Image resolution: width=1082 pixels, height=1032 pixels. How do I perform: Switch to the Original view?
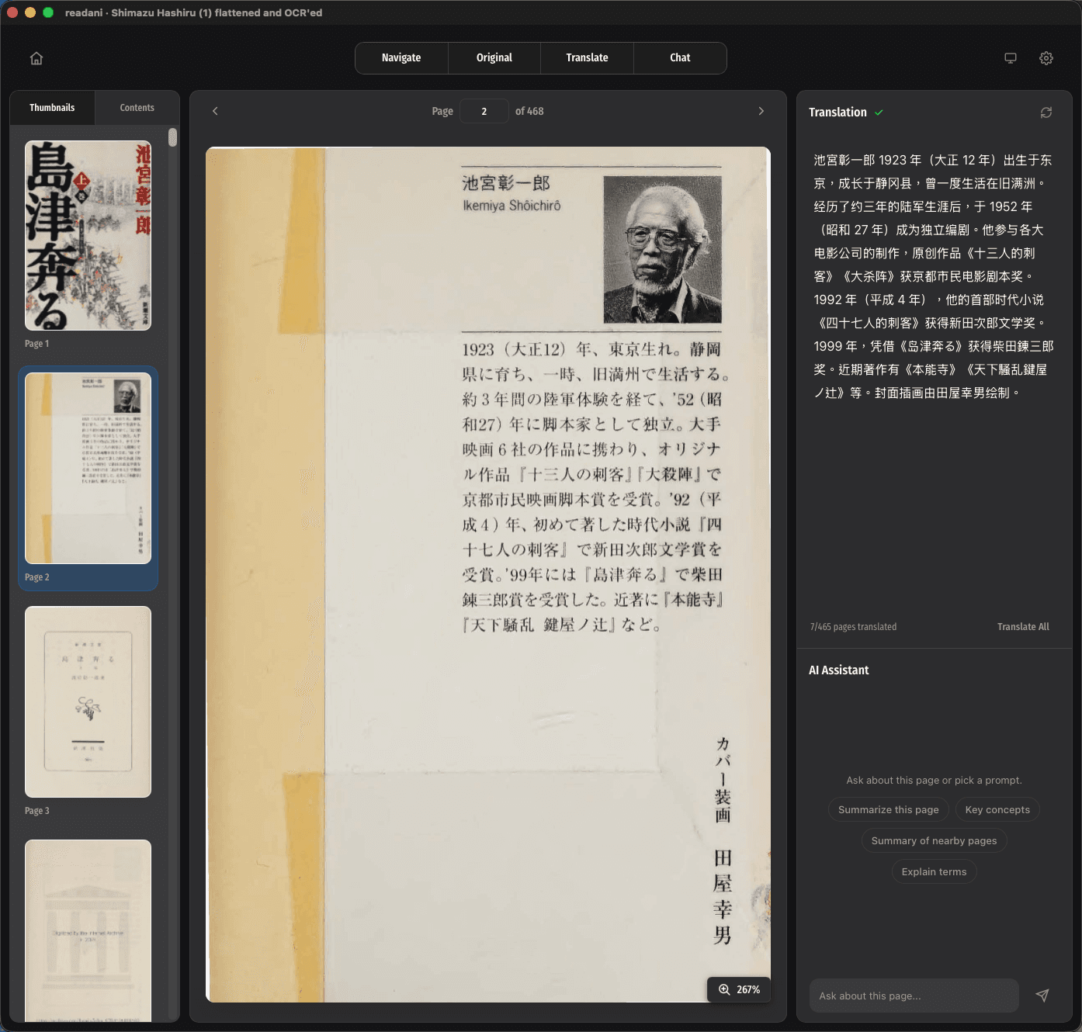coord(494,57)
